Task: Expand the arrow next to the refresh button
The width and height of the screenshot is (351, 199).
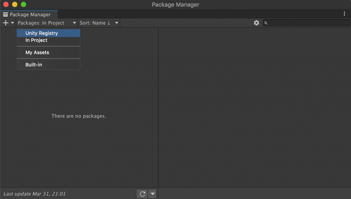Action: [x=153, y=194]
